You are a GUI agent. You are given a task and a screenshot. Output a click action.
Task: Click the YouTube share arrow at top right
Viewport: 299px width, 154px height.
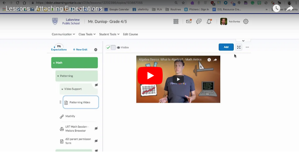(289, 9)
